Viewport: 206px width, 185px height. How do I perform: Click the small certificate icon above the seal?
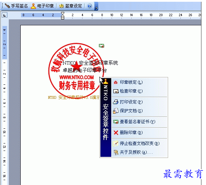101,46
